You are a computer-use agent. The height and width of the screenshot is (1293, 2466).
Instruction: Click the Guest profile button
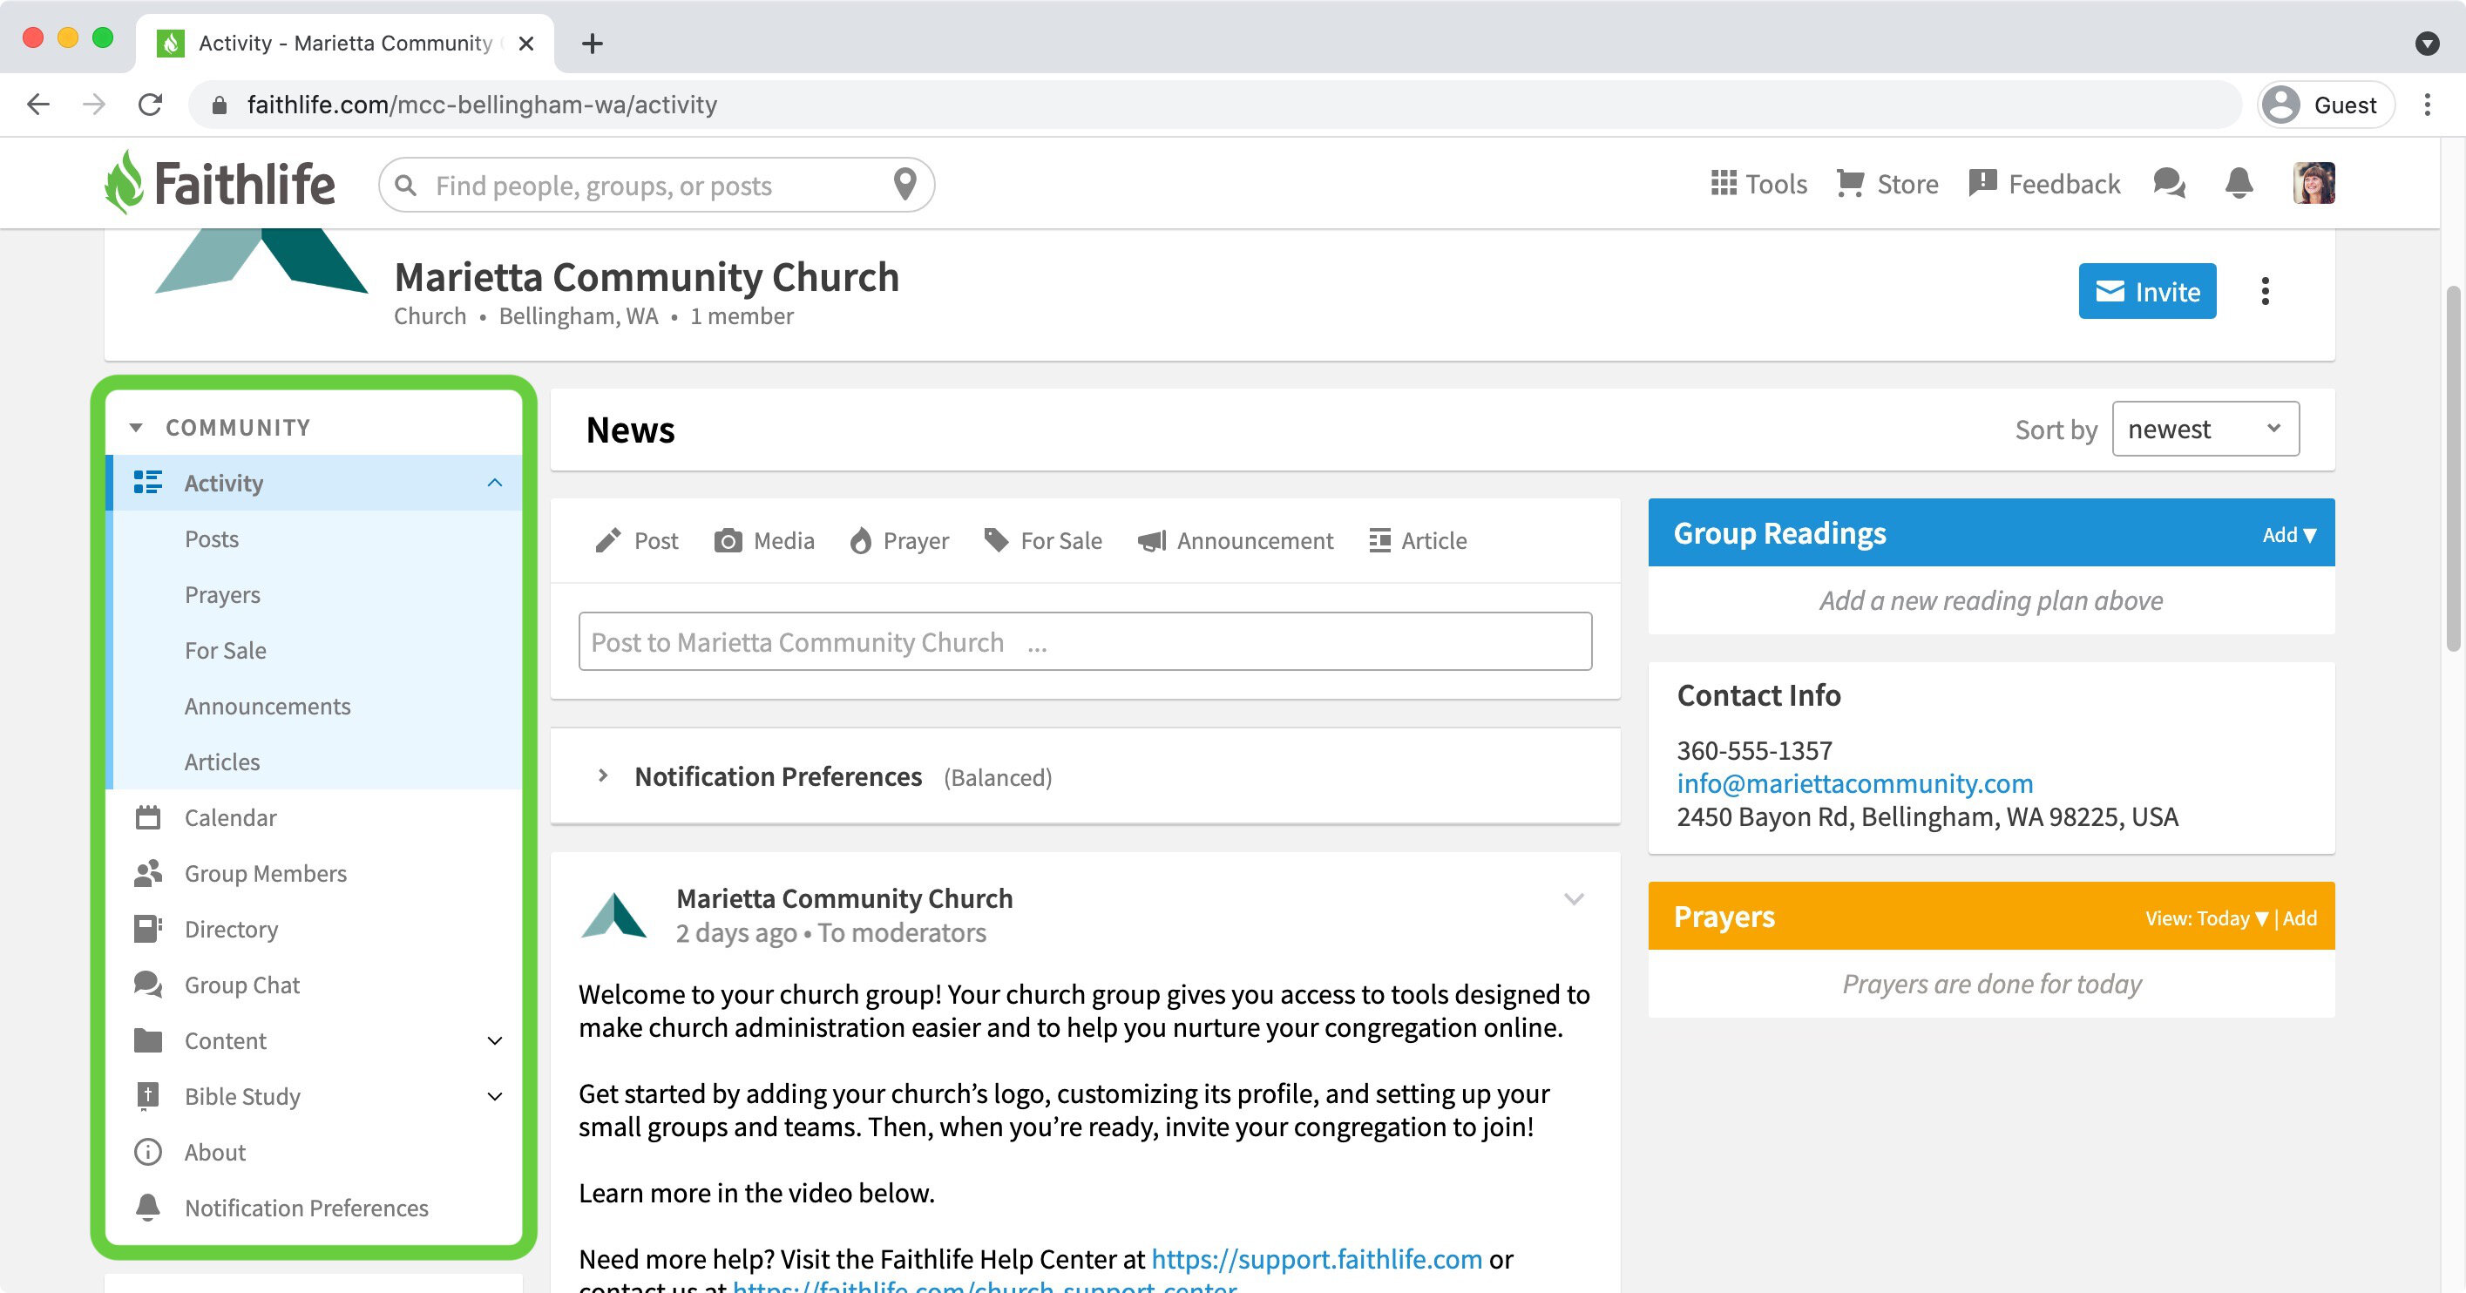tap(2327, 105)
